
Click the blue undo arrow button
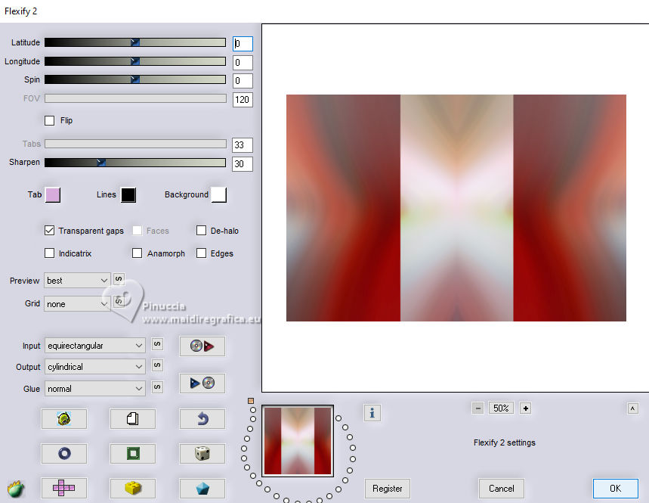(202, 419)
